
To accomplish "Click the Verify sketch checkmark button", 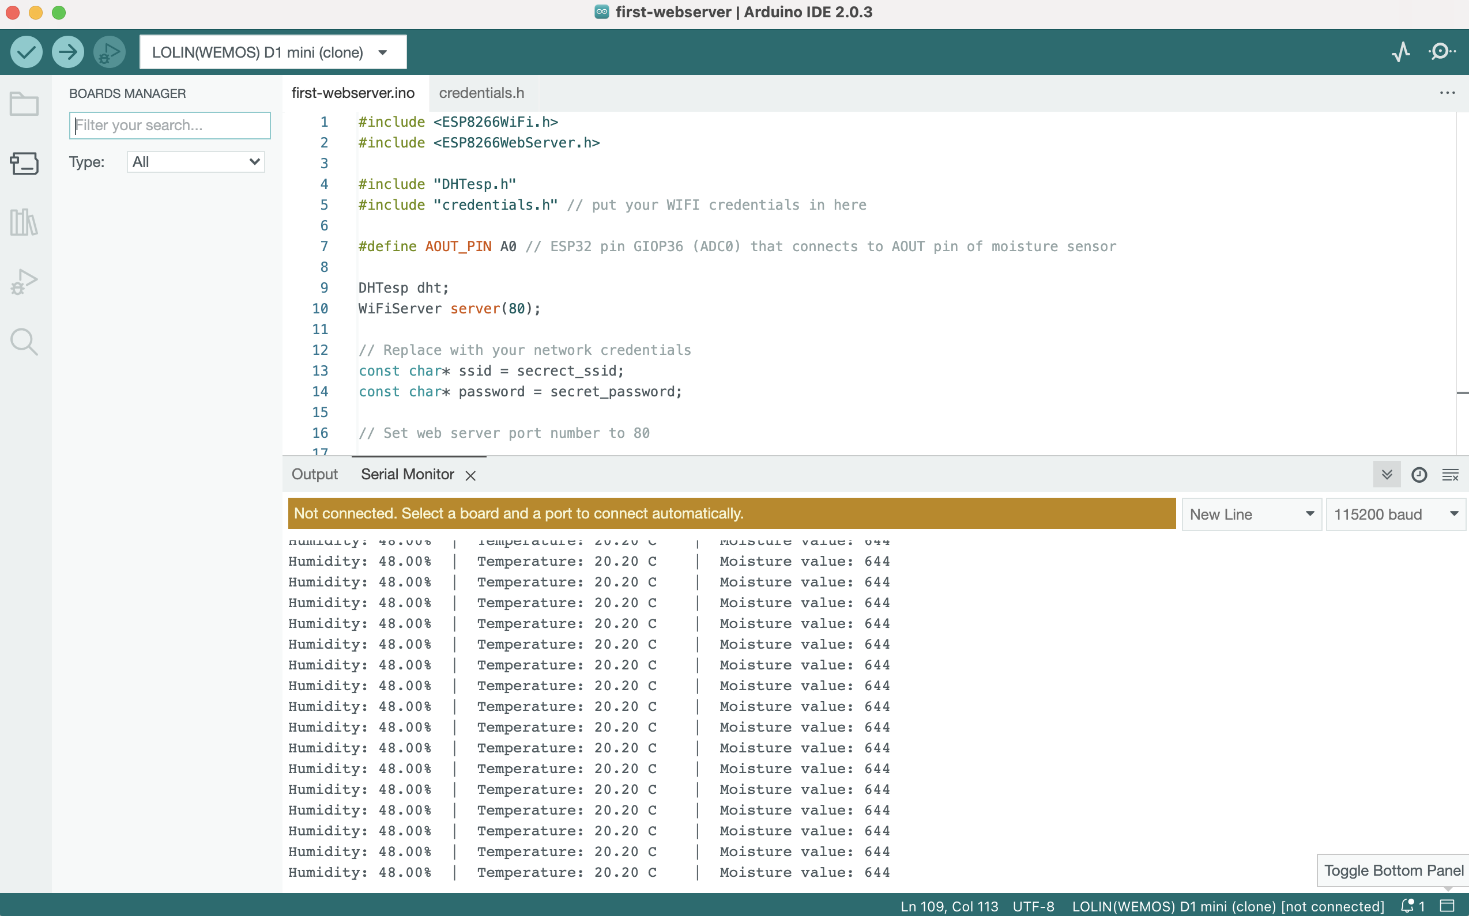I will pyautogui.click(x=26, y=52).
